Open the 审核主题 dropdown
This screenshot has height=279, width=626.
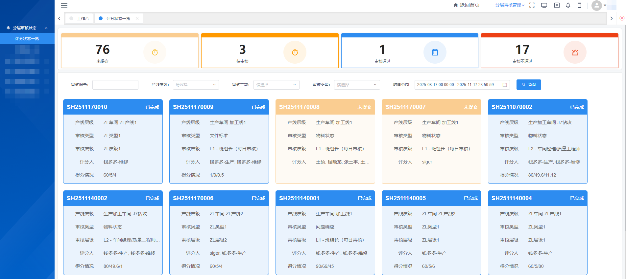(x=276, y=85)
